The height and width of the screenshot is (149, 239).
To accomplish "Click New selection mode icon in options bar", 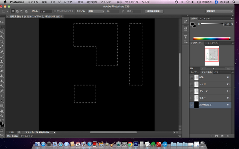I will 13,11.
